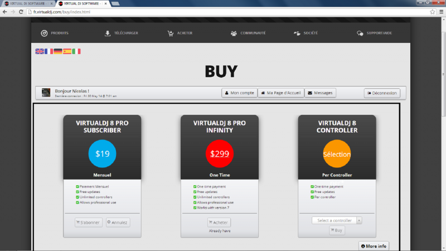The image size is (446, 251).
Task: Toggle Free updates checkmark in Subscriber card
Action: click(77, 192)
